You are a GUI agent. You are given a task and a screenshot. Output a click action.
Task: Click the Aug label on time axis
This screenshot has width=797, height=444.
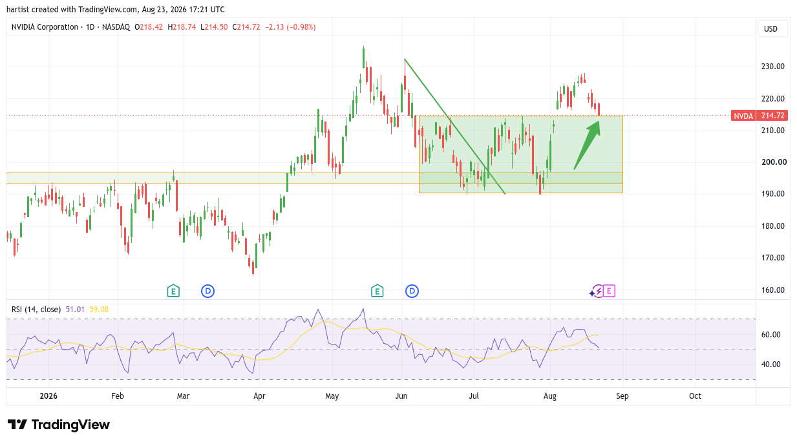pos(550,396)
